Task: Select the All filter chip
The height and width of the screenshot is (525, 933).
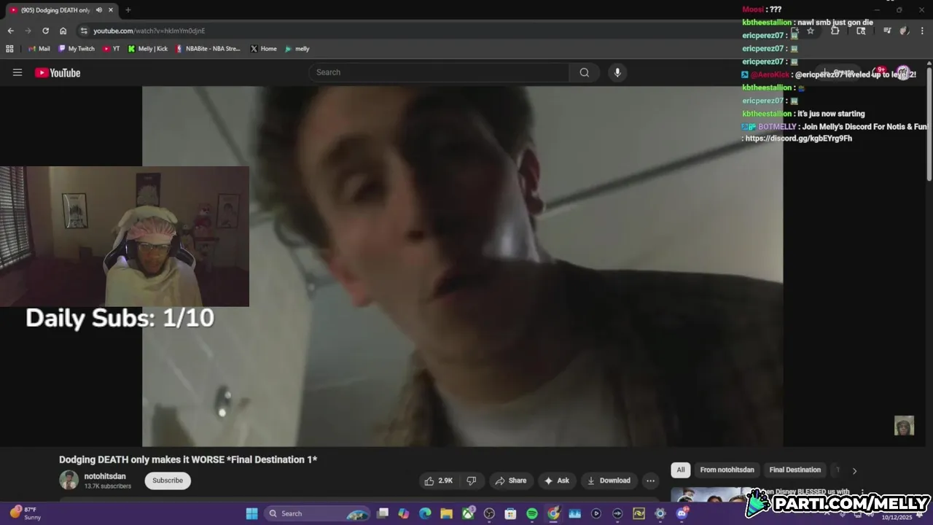Action: [x=681, y=470]
